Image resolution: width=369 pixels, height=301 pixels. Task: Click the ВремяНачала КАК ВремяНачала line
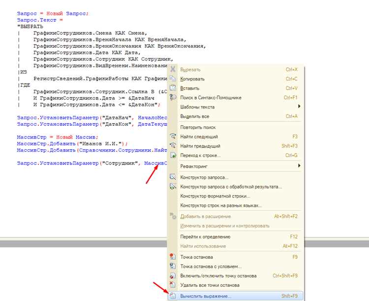(110, 40)
